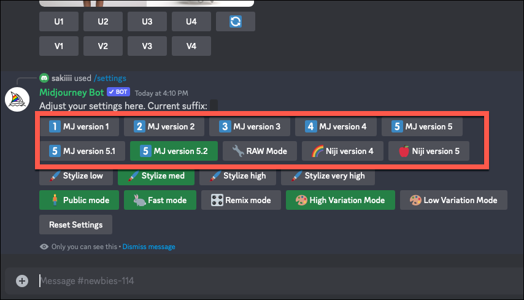Toggle Stylize med setting
The height and width of the screenshot is (300, 524).
156,176
